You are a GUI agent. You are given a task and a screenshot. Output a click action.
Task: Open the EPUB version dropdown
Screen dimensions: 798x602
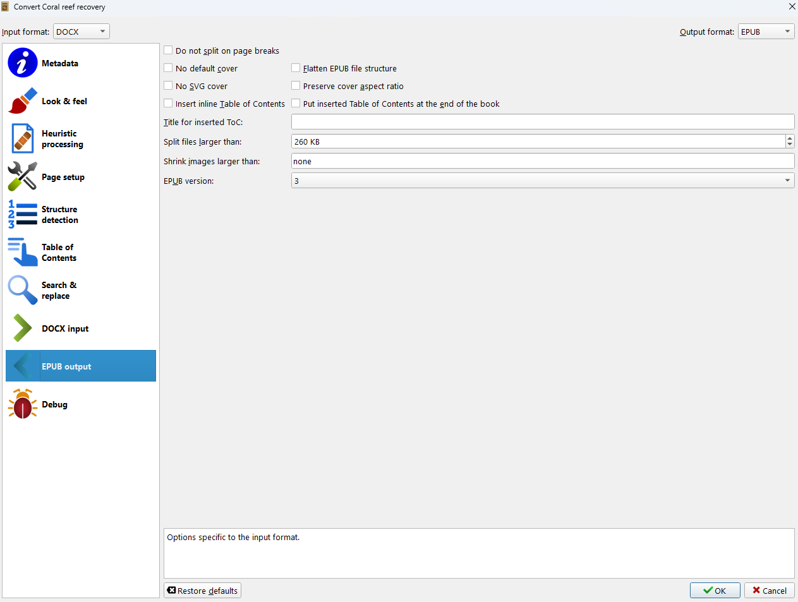tap(542, 181)
